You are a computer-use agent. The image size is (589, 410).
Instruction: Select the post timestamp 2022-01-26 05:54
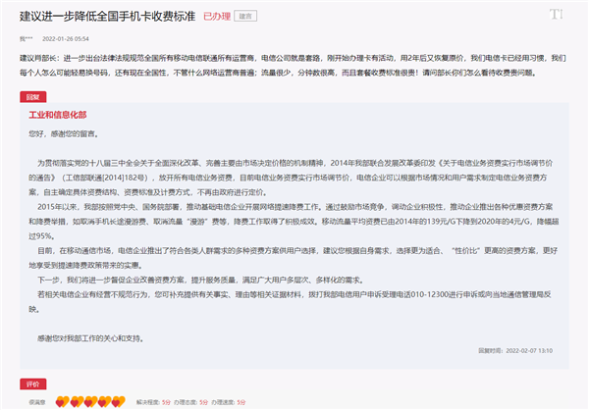point(66,38)
